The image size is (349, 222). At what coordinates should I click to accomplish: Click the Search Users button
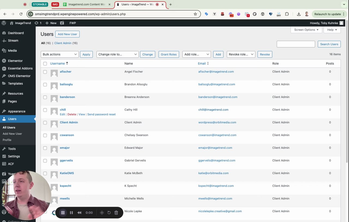coord(329,44)
